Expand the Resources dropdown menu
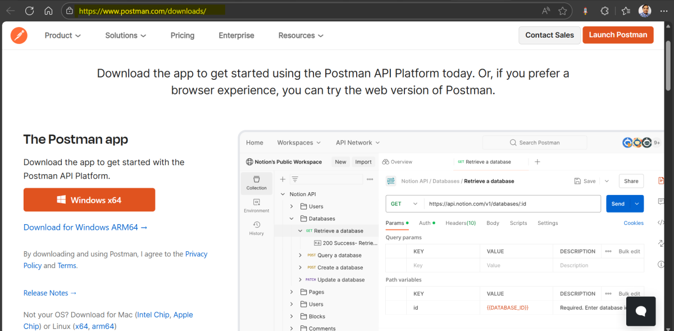The image size is (674, 331). (x=301, y=35)
